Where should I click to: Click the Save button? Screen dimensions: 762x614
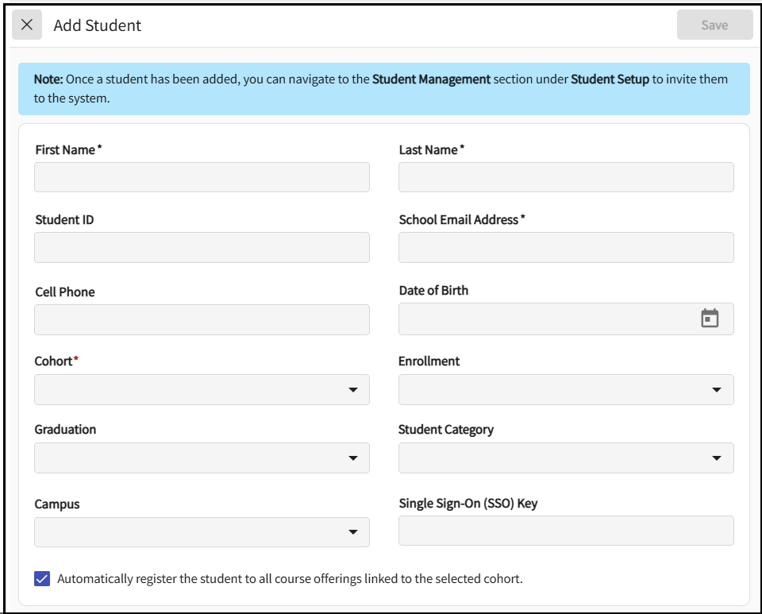tap(714, 25)
